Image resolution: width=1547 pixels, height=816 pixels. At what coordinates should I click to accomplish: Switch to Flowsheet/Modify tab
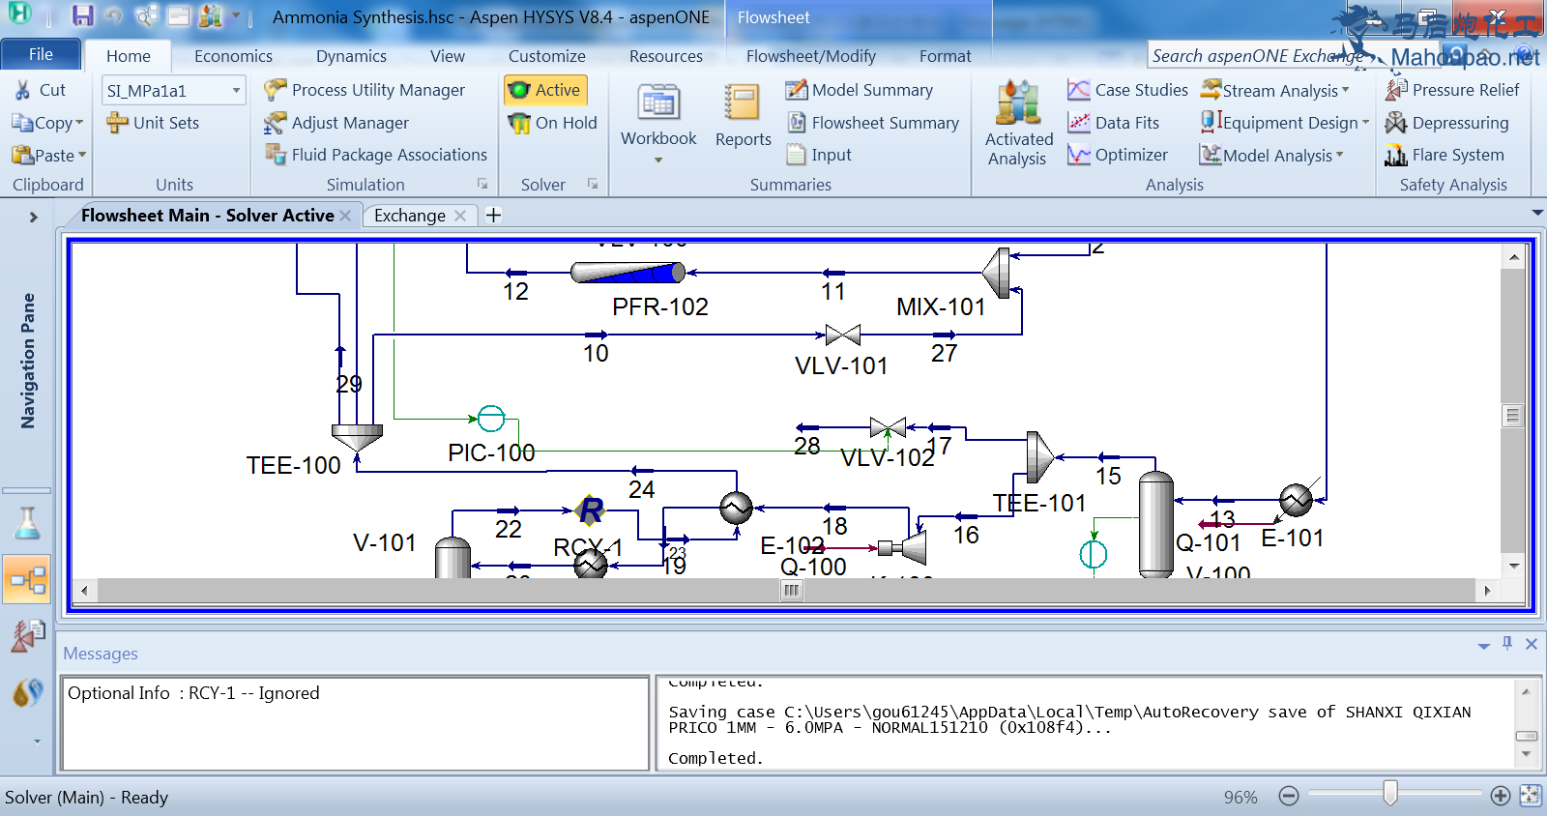coord(811,56)
